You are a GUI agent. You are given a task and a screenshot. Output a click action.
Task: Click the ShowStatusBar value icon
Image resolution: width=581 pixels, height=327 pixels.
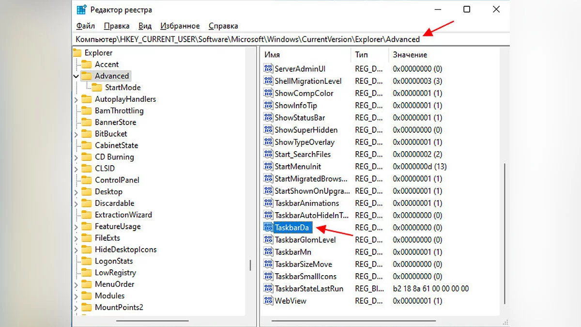click(268, 118)
